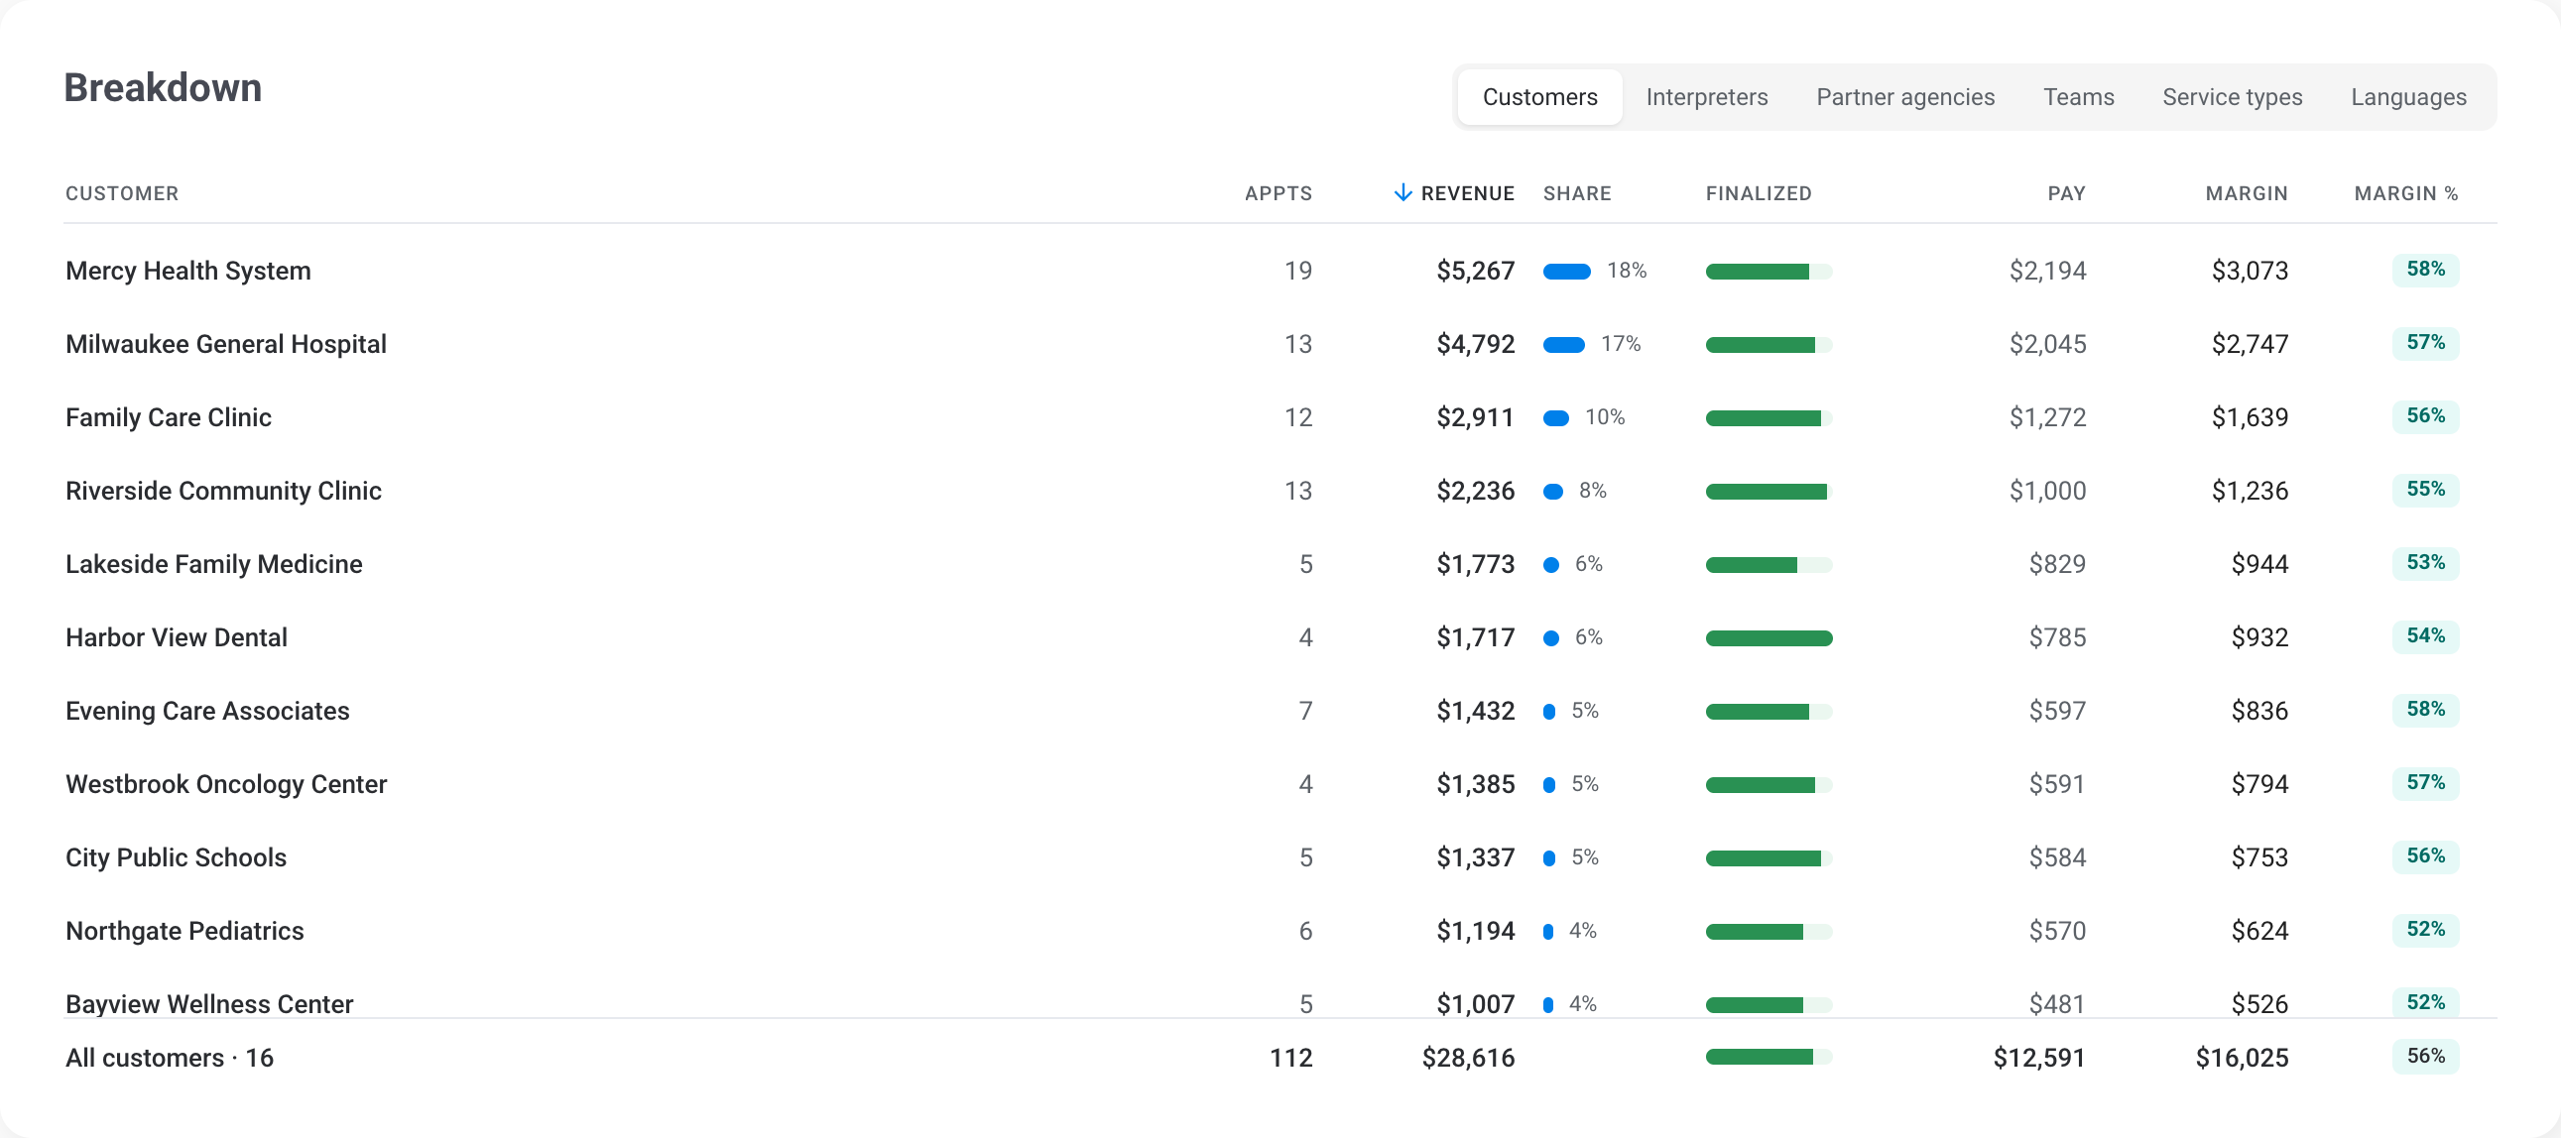This screenshot has width=2561, height=1138.
Task: Click the $4,792 revenue value
Action: pos(1475,344)
